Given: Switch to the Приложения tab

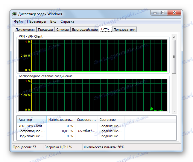Looking at the screenshot, I should 25,30.
